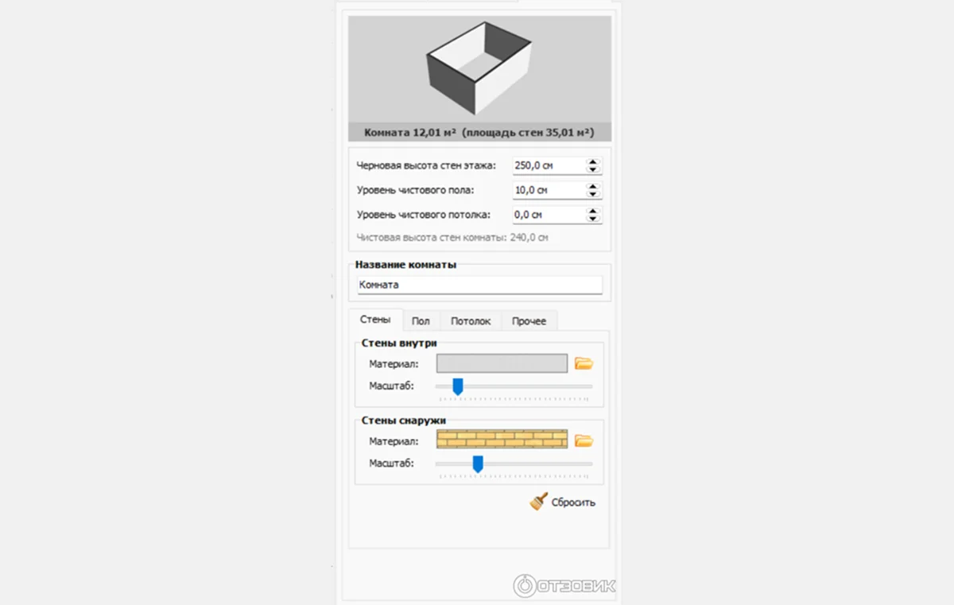Decrease Уровень чистового пола value
Viewport: 954px width, 605px height.
coord(593,194)
